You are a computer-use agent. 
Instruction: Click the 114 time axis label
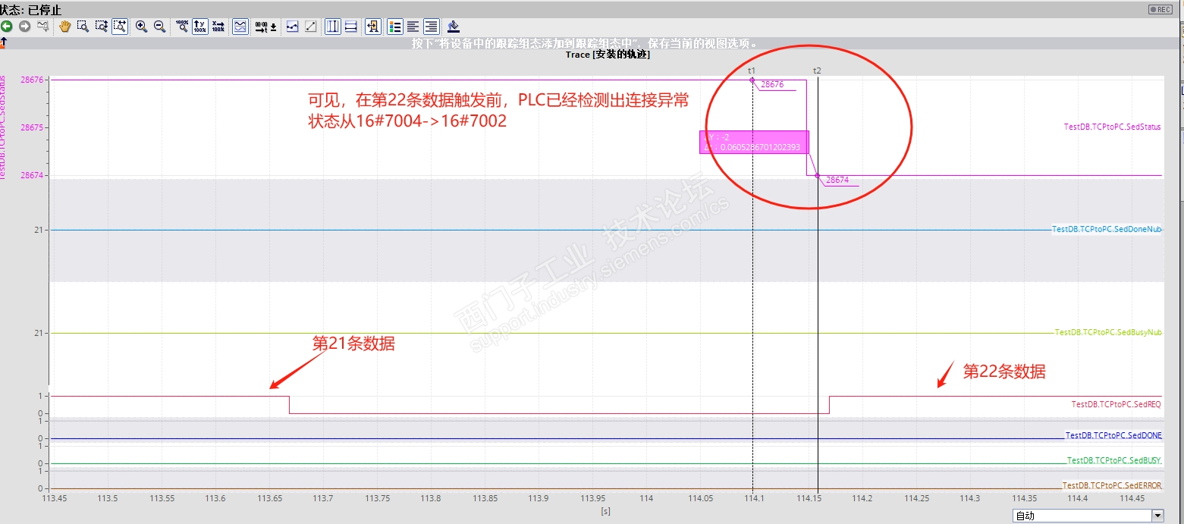[x=646, y=498]
